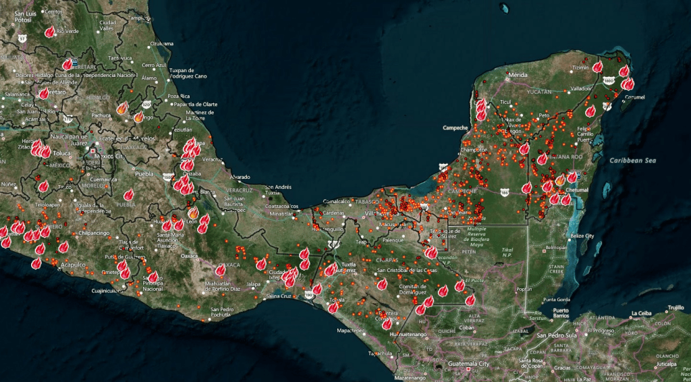Select fire marker beside Highway 186 shield
This screenshot has height=382, width=691.
click(x=526, y=188)
